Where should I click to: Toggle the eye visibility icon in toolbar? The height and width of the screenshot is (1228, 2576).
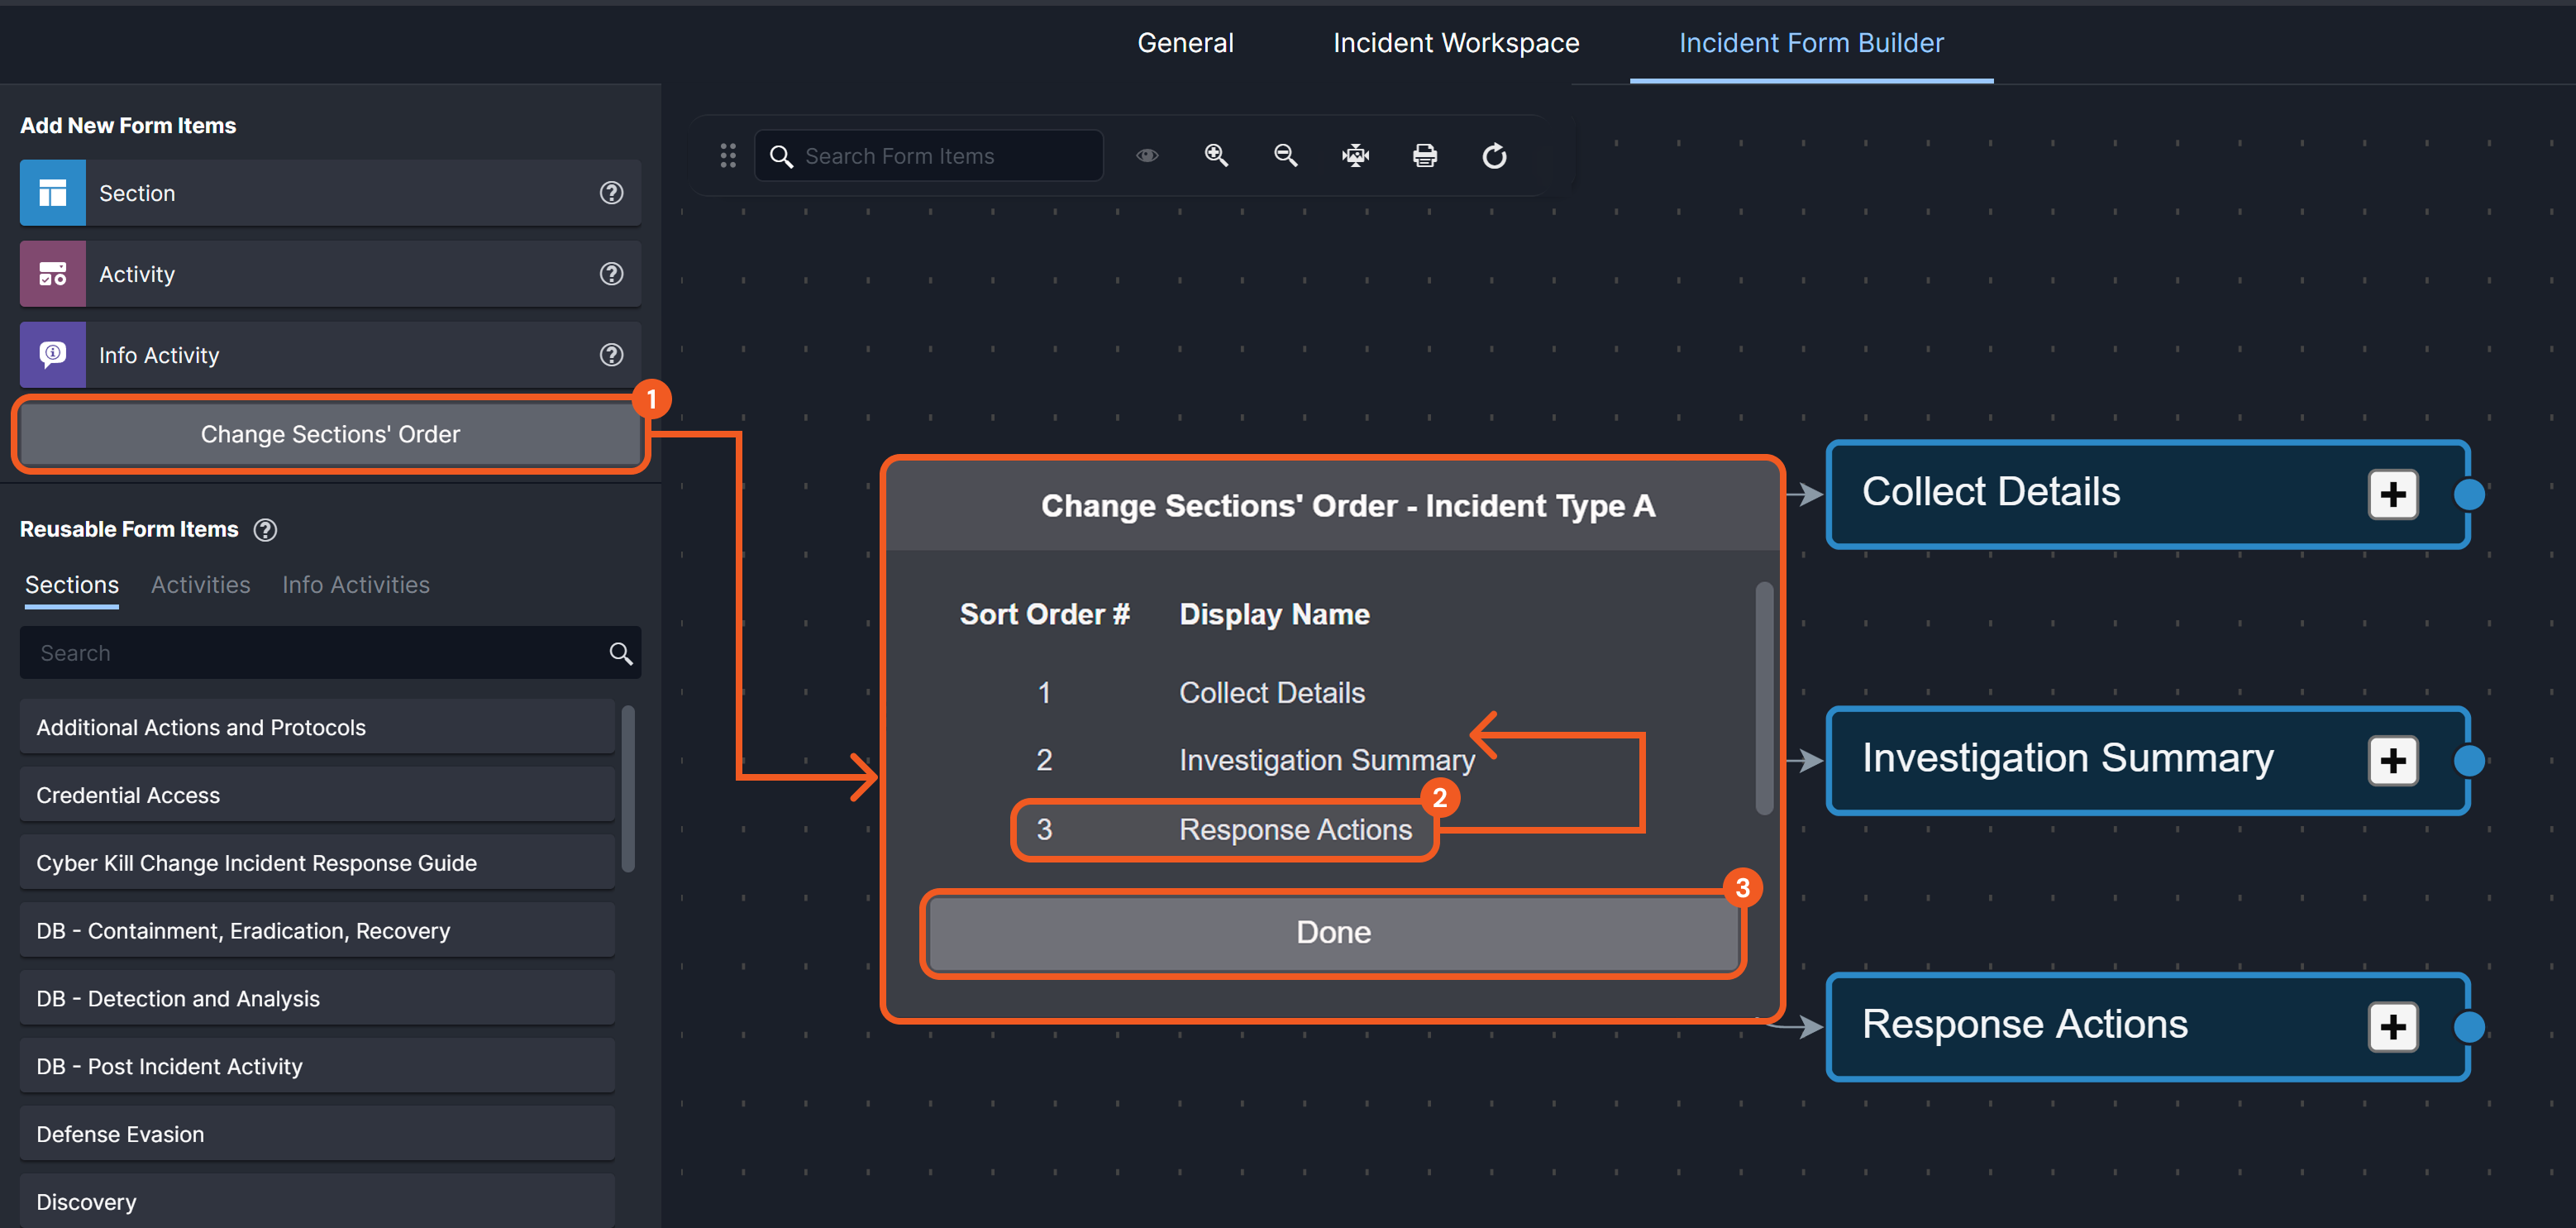click(1147, 156)
